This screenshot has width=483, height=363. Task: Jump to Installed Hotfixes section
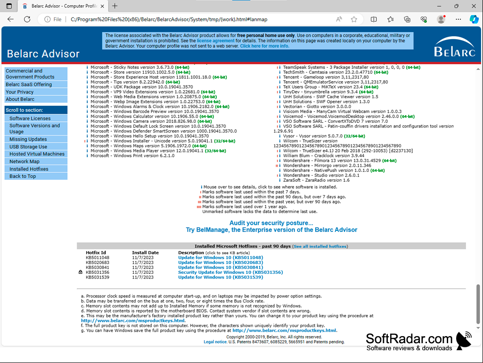pos(36,169)
